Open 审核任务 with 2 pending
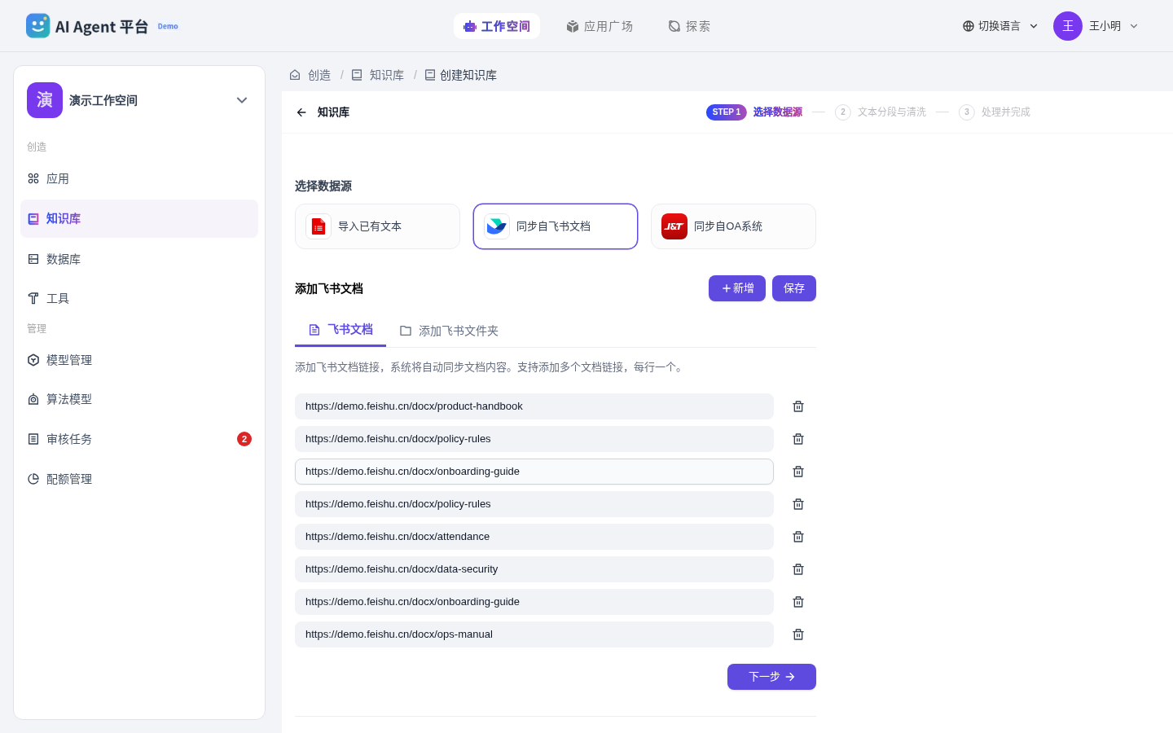1173x733 pixels. (x=139, y=439)
